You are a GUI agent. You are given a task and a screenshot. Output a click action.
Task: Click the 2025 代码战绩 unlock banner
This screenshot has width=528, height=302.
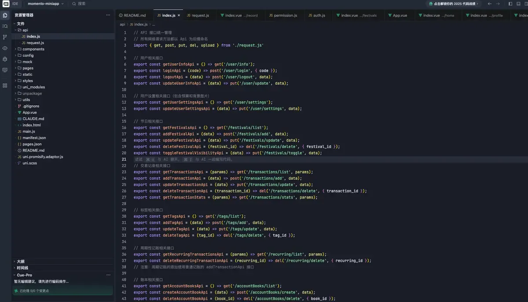[453, 4]
